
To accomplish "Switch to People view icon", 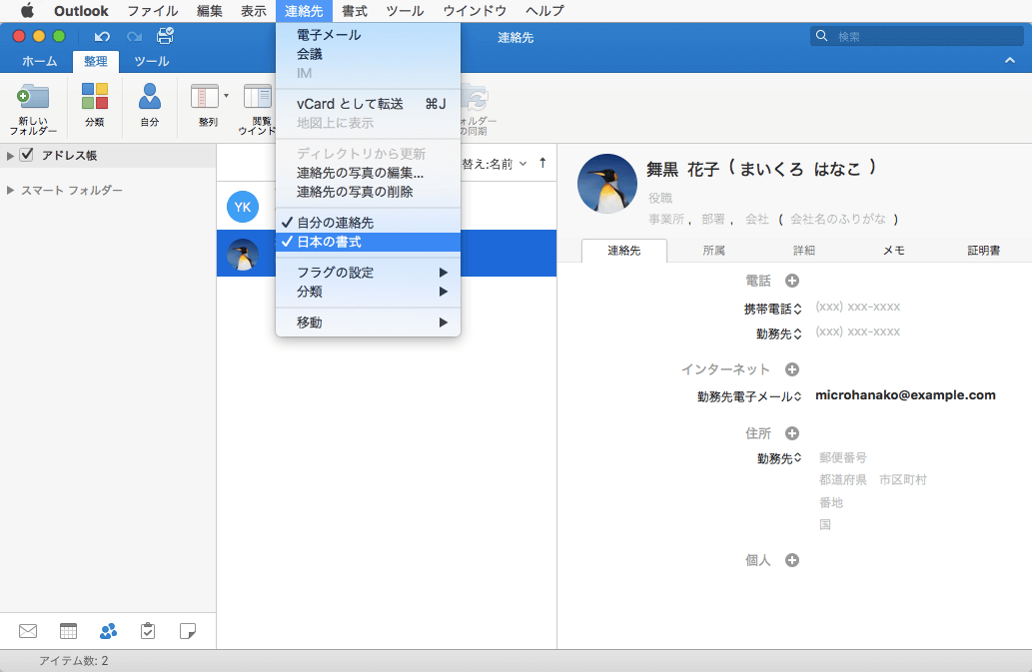I will click(x=109, y=631).
